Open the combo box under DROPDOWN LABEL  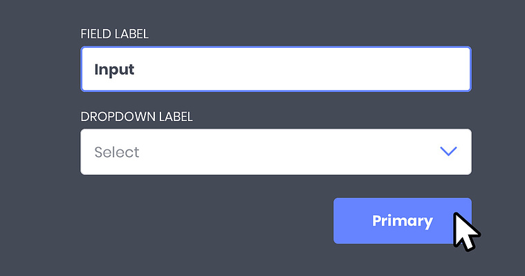(276, 151)
